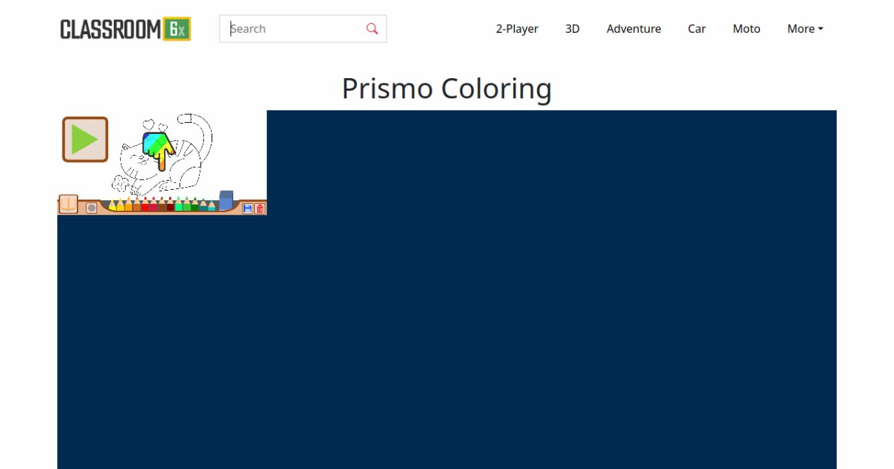The width and height of the screenshot is (894, 469).
Task: Click the red trash bin icon
Action: click(260, 208)
